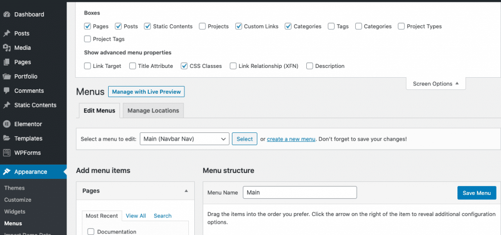Uncheck the Custom Links box
Image resolution: width=501 pixels, height=235 pixels.
pyautogui.click(x=238, y=26)
